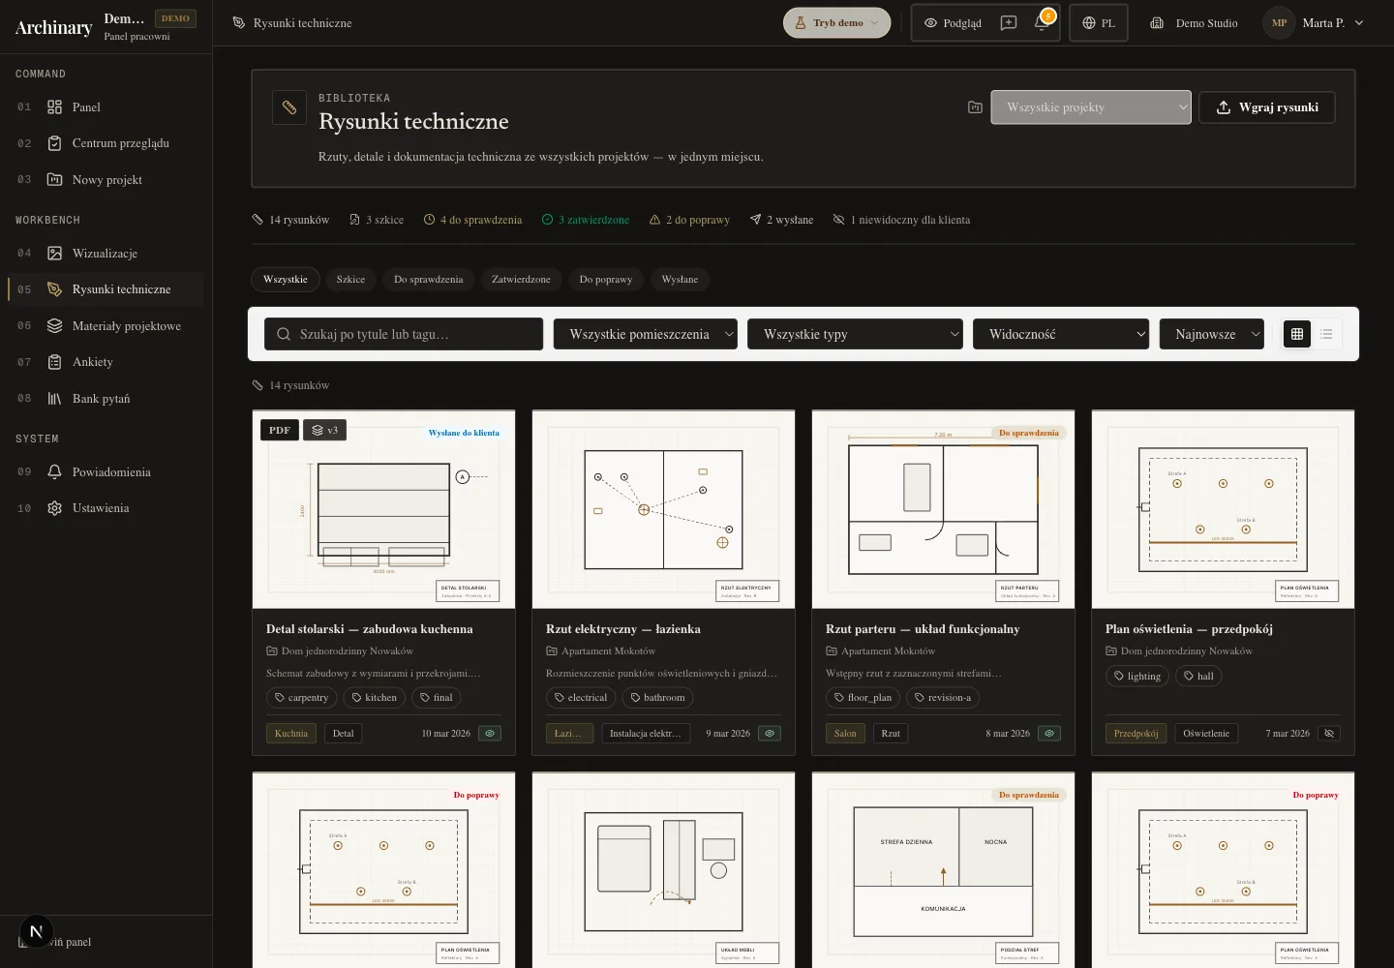Open Materiały projektowe layers icon
Image resolution: width=1394 pixels, height=968 pixels.
coord(54,326)
